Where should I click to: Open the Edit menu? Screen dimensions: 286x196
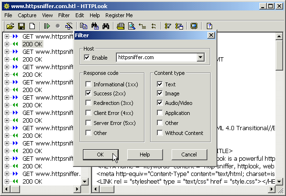[x=80, y=15]
